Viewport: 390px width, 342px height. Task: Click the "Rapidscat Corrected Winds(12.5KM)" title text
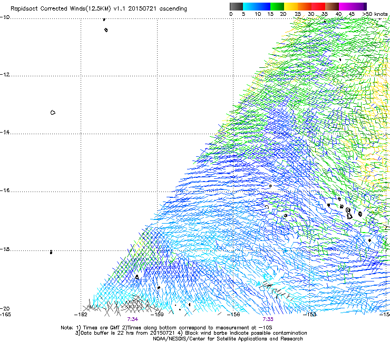pos(61,9)
